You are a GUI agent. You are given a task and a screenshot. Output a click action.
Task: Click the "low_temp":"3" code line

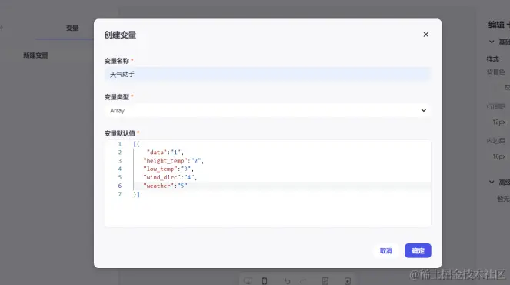(x=168, y=169)
